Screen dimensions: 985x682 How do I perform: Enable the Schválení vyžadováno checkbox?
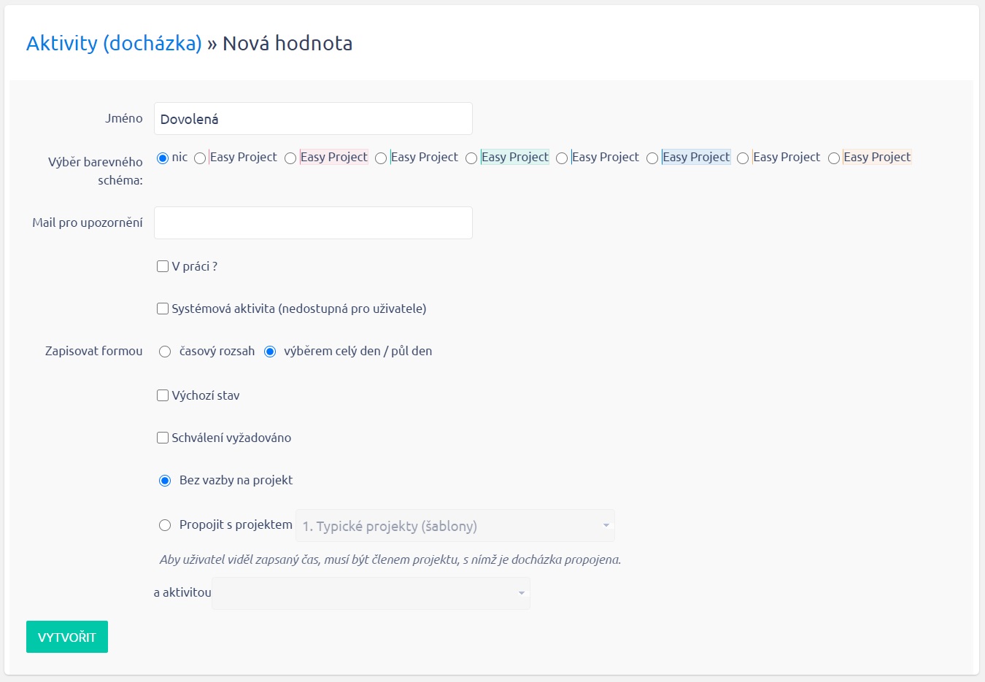click(163, 438)
